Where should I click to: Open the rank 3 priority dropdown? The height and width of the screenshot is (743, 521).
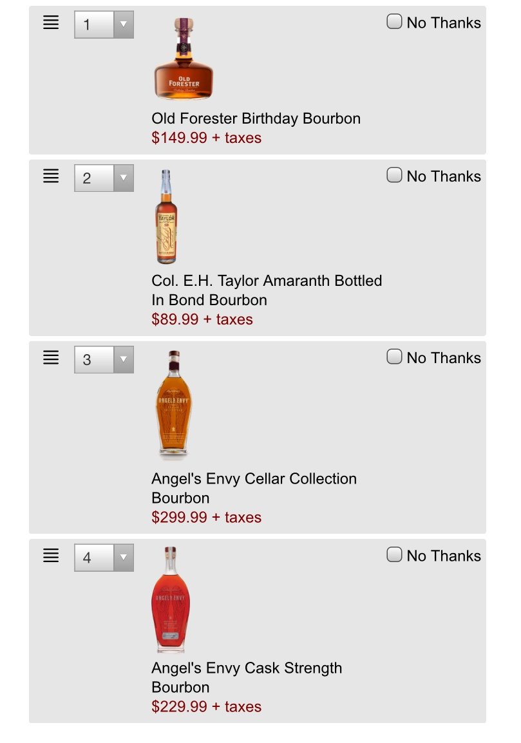coord(123,359)
